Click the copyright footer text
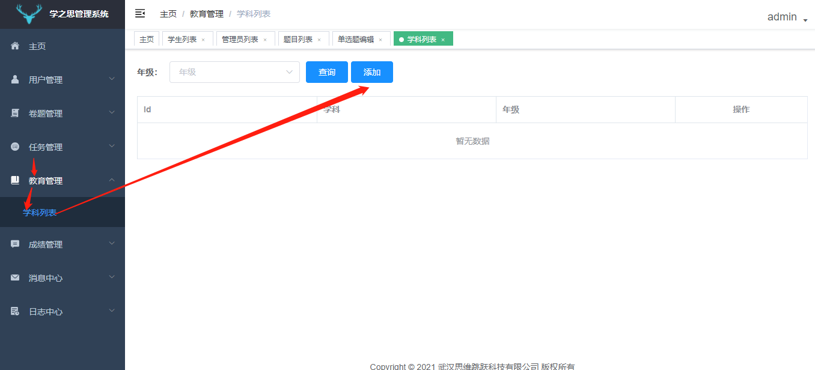 tap(472, 366)
